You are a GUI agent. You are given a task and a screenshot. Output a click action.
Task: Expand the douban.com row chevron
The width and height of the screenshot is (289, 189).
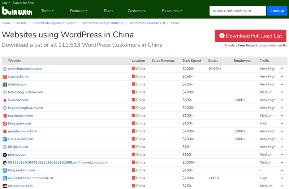tap(282, 84)
